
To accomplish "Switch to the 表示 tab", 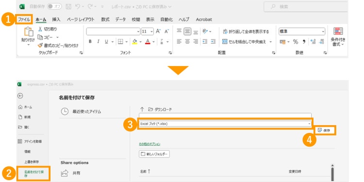I will pos(150,19).
